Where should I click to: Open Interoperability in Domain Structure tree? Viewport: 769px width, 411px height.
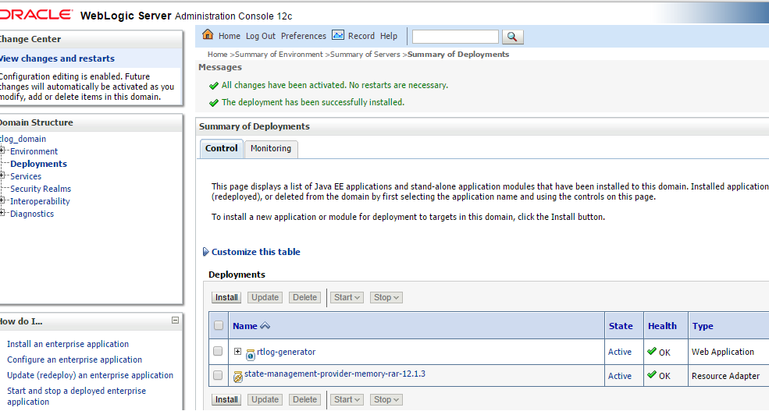(x=40, y=201)
